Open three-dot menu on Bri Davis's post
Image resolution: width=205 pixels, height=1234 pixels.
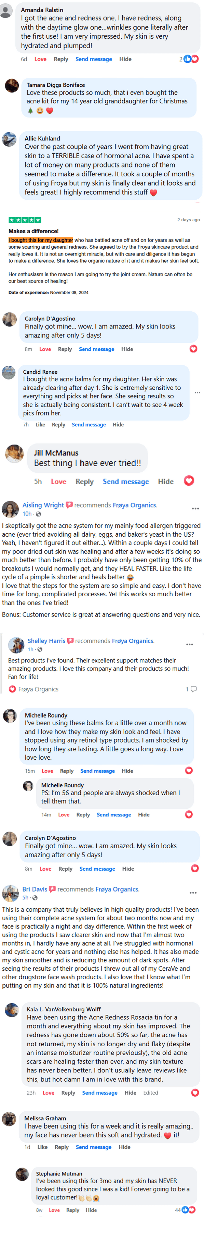click(193, 893)
